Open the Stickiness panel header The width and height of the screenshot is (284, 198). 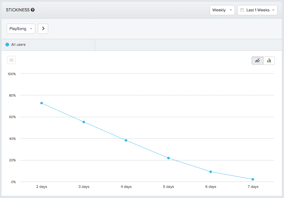point(17,10)
